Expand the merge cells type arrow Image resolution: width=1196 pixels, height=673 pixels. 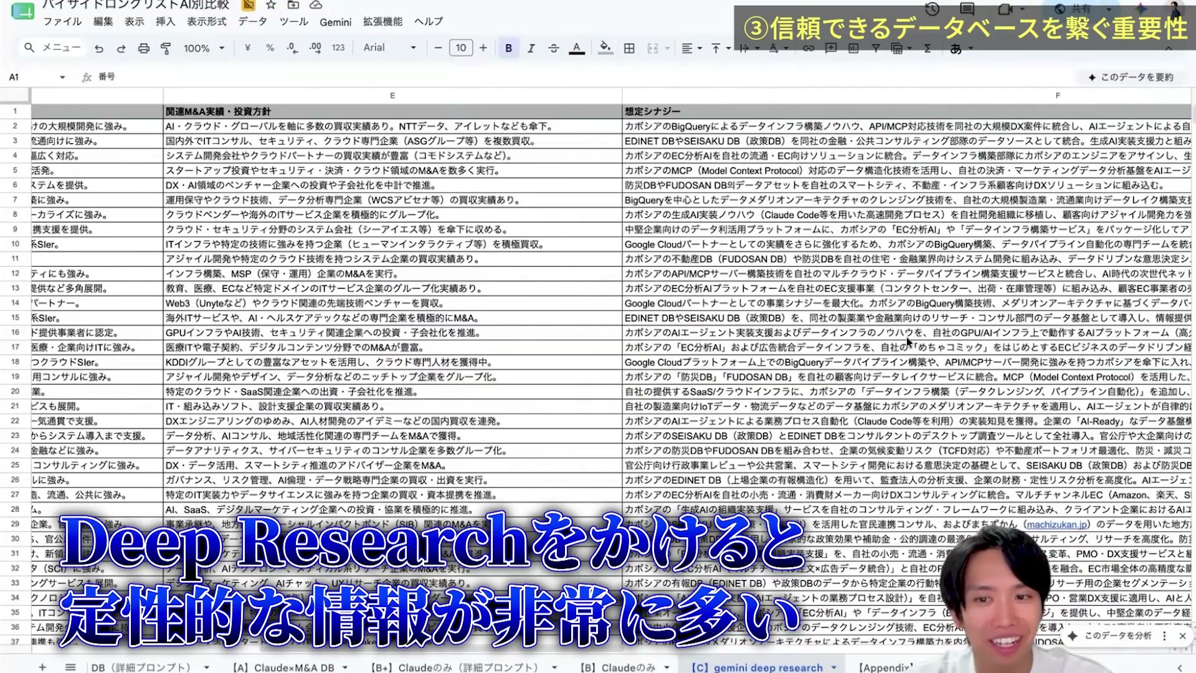(668, 48)
